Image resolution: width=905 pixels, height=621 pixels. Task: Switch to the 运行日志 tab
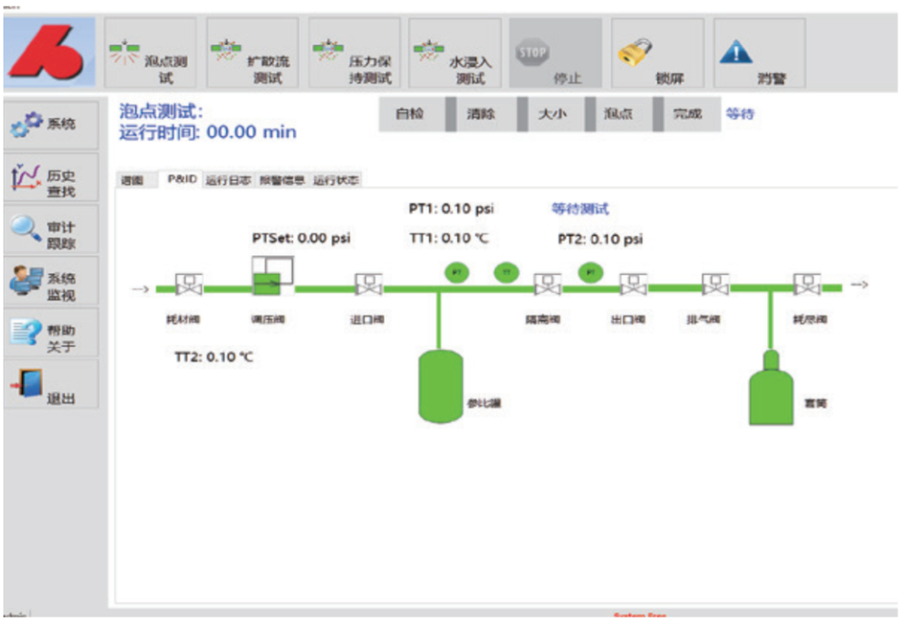click(x=227, y=180)
